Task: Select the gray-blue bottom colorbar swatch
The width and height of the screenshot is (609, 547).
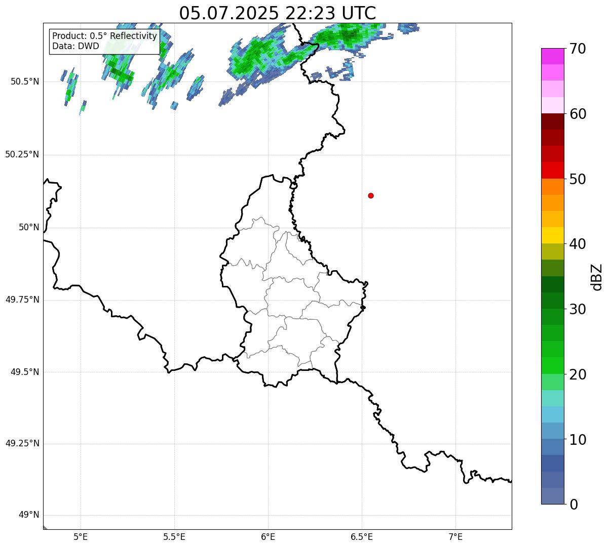Action: point(553,496)
